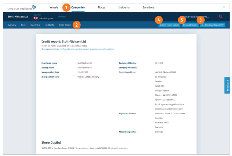232x156 pixels.
Task: Click the Fax +44 20 76118965 line
Action: pos(165,100)
